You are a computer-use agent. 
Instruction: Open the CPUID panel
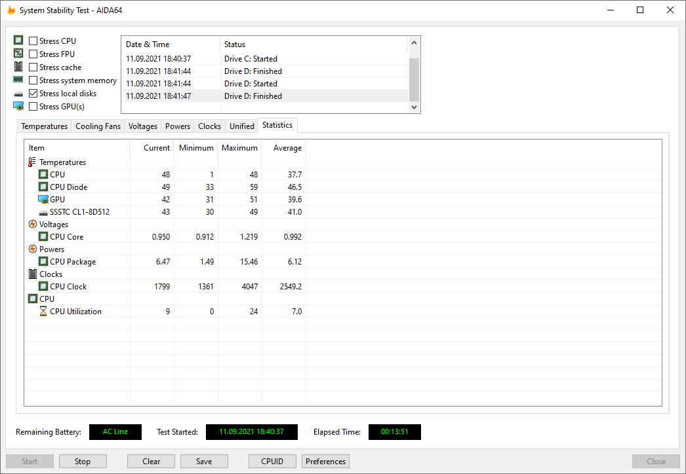pyautogui.click(x=272, y=462)
